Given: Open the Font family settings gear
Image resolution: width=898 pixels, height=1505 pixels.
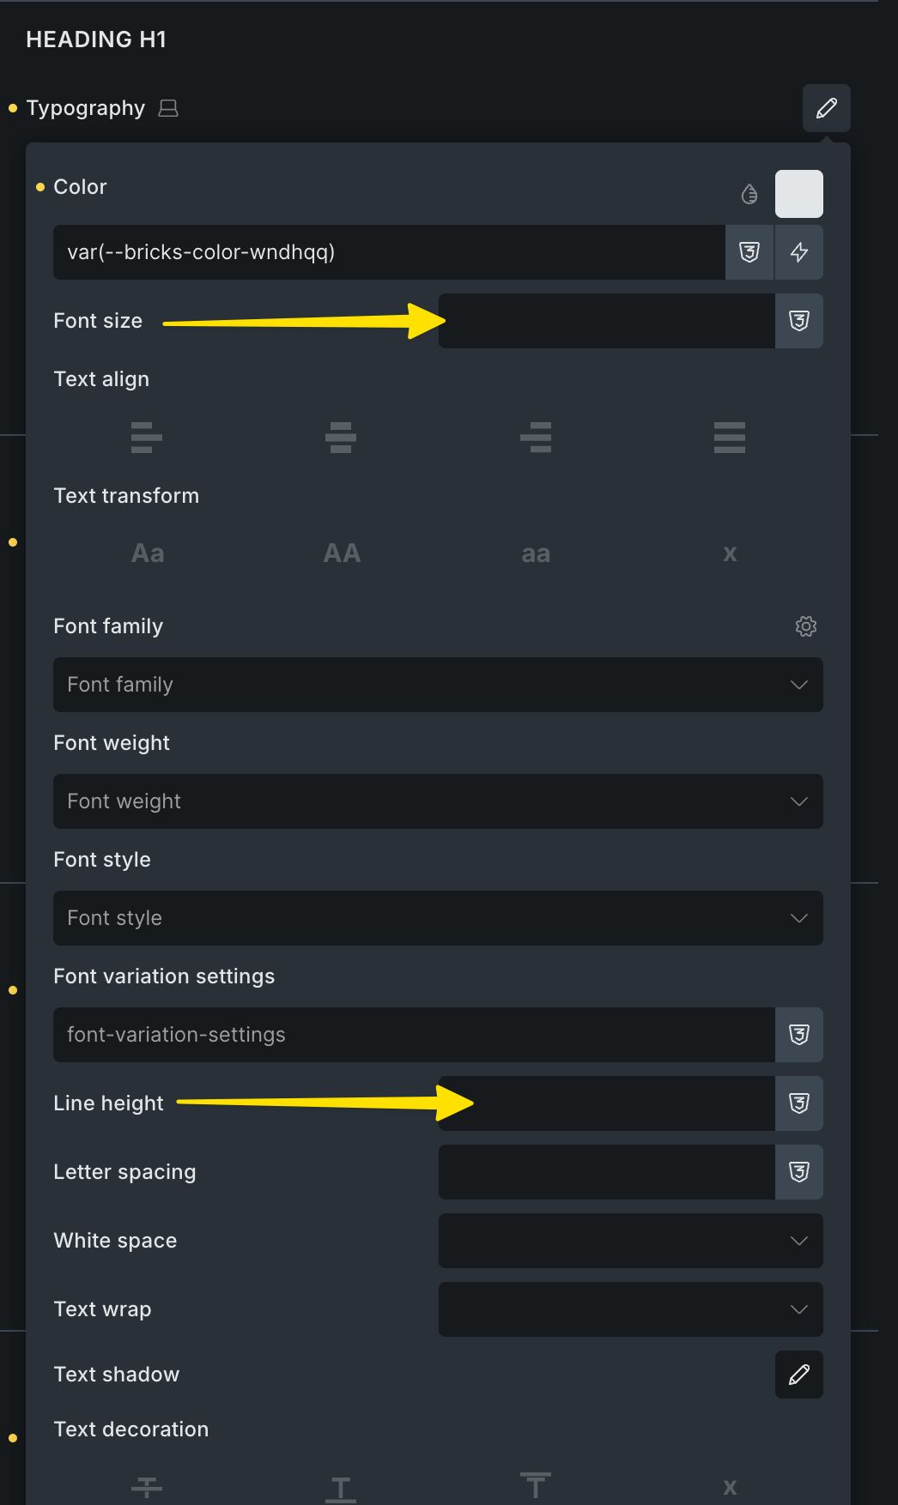Looking at the screenshot, I should (x=805, y=626).
